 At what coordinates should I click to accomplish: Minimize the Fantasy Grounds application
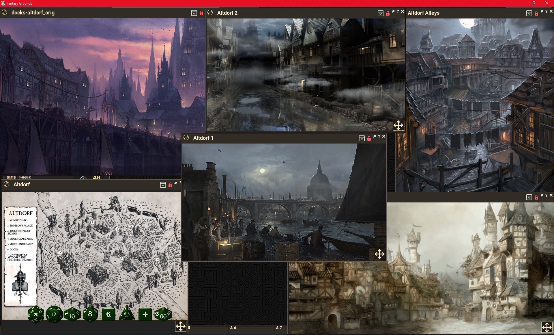pos(520,3)
